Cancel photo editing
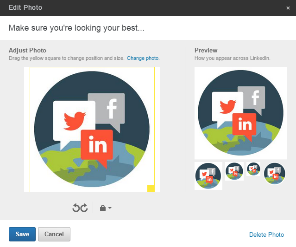This screenshot has height=247, width=296. pos(54,234)
